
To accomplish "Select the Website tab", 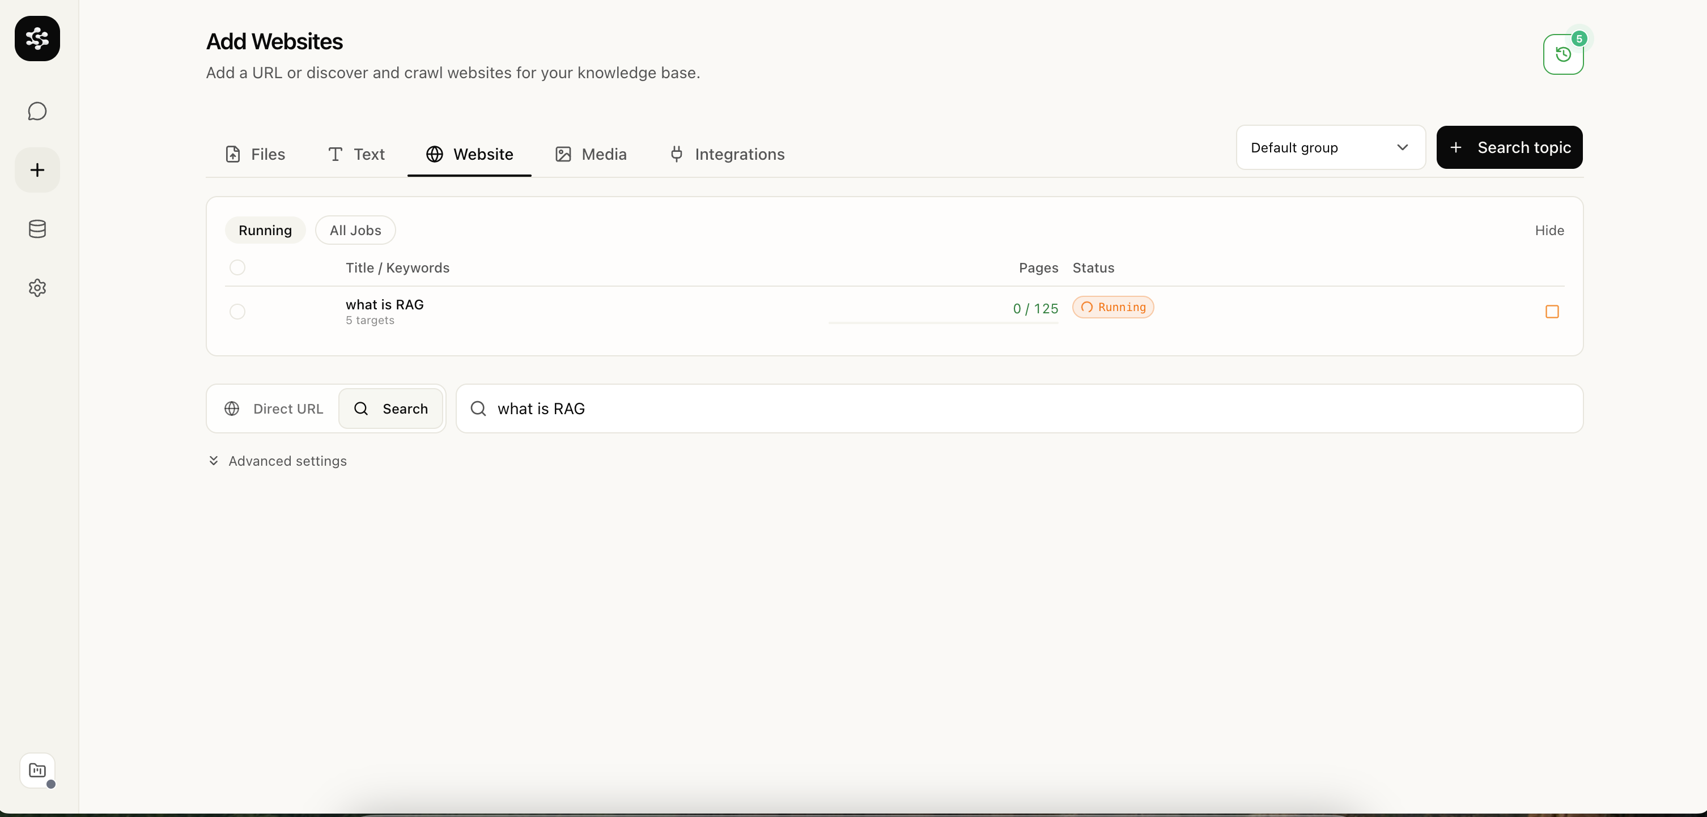I will click(x=469, y=154).
